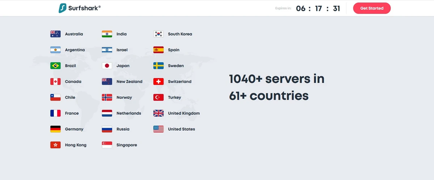Select the Germany country label

click(x=74, y=129)
